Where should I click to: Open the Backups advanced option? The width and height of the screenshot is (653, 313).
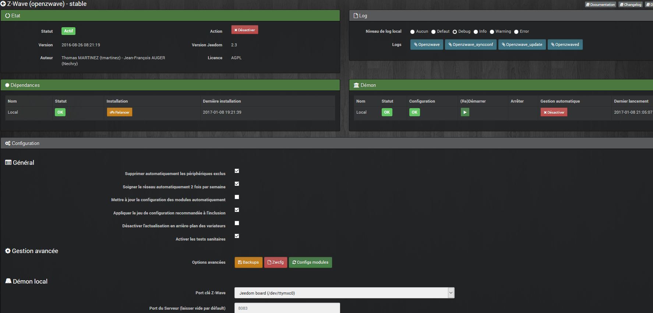click(x=248, y=262)
